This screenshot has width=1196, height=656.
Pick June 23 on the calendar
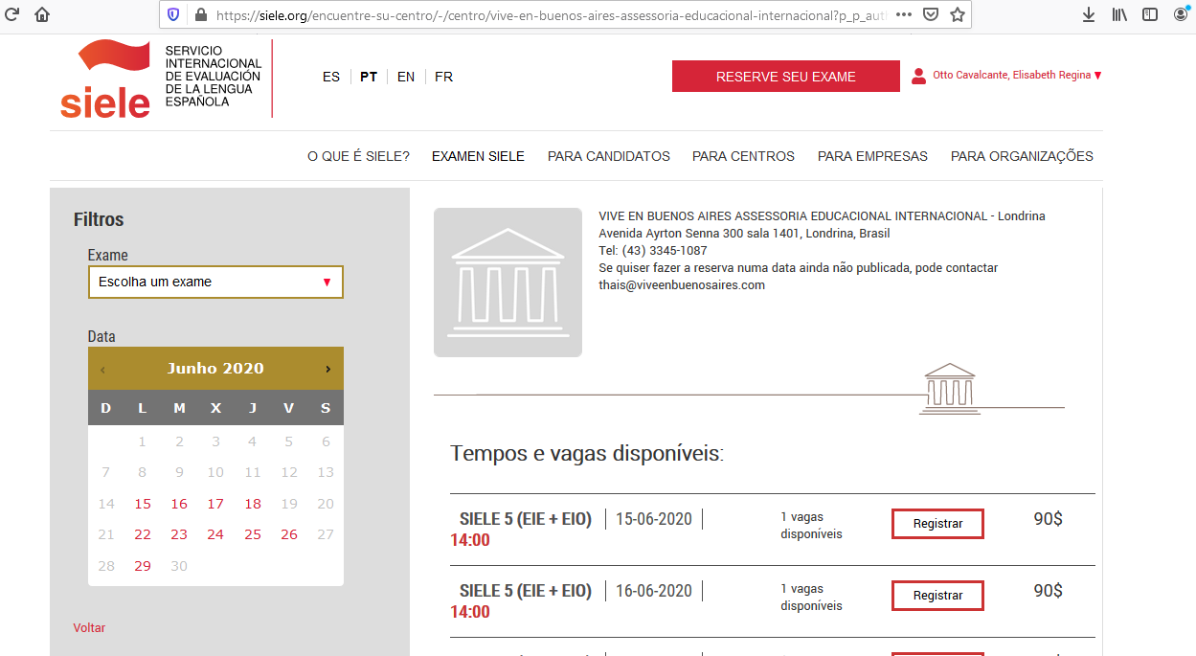point(179,534)
